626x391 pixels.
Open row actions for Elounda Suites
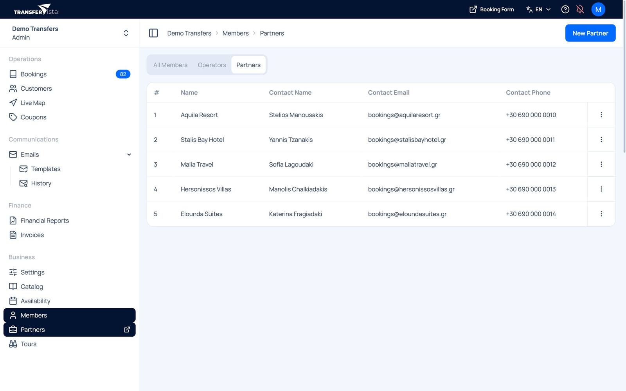tap(601, 214)
